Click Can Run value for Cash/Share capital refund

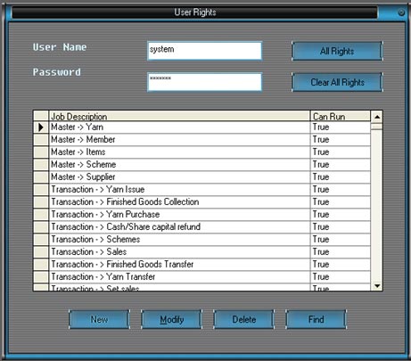pos(341,227)
